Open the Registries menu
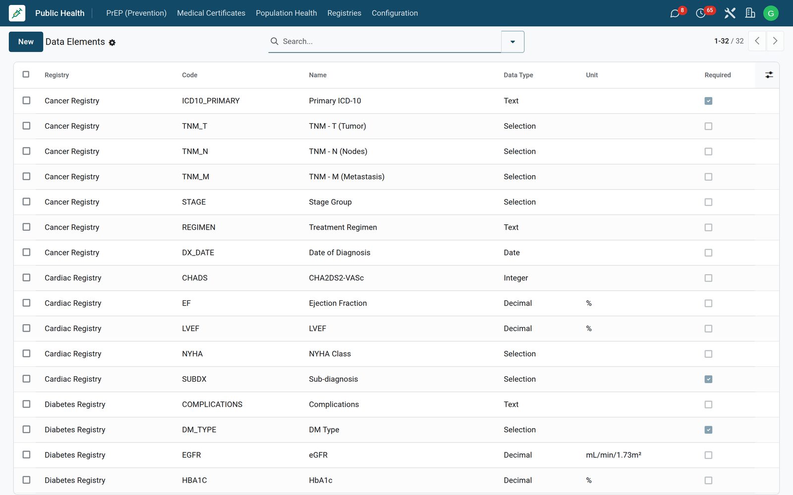This screenshot has height=495, width=793. pos(344,13)
